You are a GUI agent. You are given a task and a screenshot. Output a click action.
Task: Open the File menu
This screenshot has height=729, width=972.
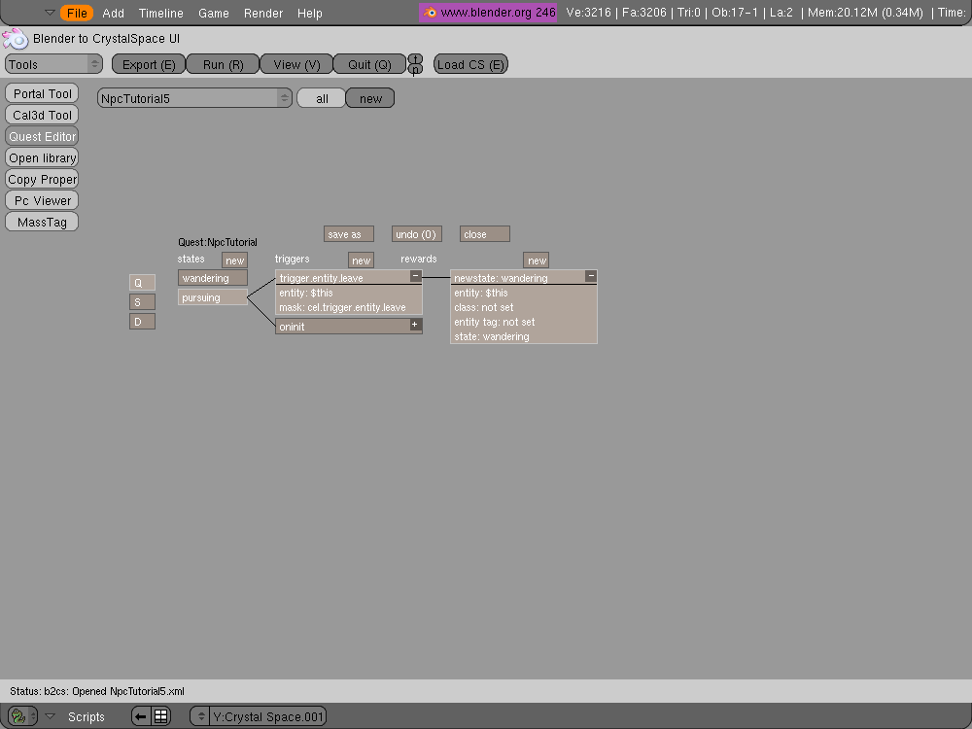click(x=77, y=13)
